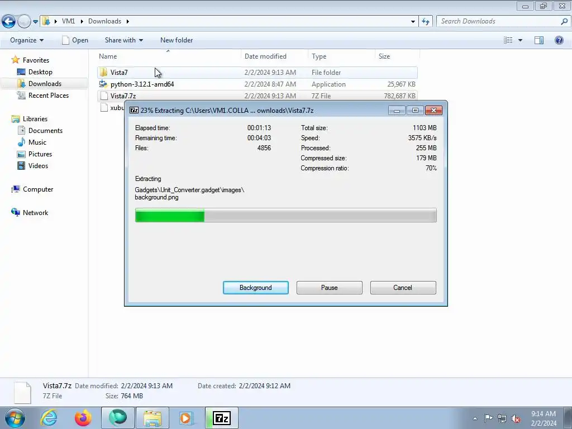Expand the arrow before VM1 in the address bar
This screenshot has height=429, width=572.
[56, 22]
